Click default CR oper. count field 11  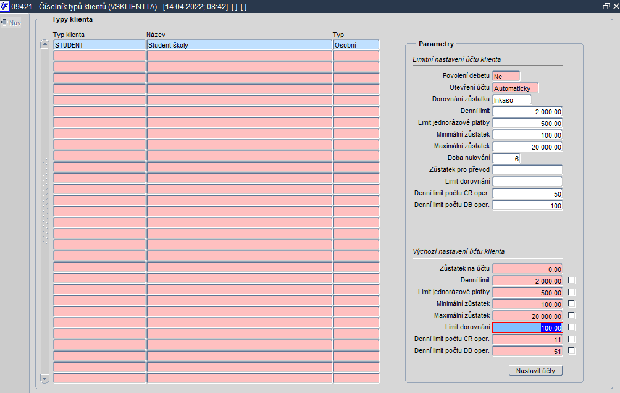(527, 340)
